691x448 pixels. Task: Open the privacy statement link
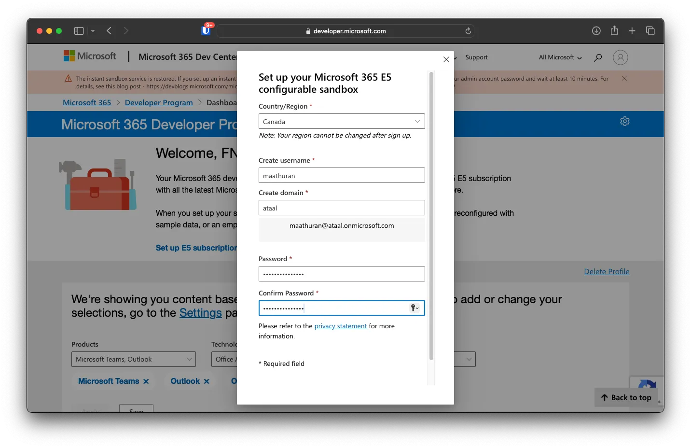point(341,326)
